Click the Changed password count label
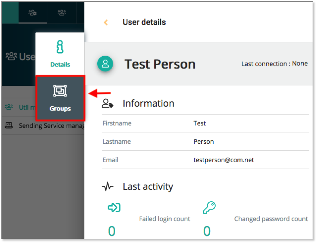317x243 pixels. tap(271, 219)
